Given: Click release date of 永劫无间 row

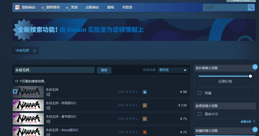Looking at the screenshot, I should (129, 92).
